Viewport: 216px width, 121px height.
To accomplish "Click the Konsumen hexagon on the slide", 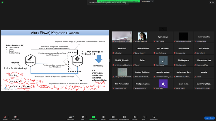I will (x=77, y=61).
